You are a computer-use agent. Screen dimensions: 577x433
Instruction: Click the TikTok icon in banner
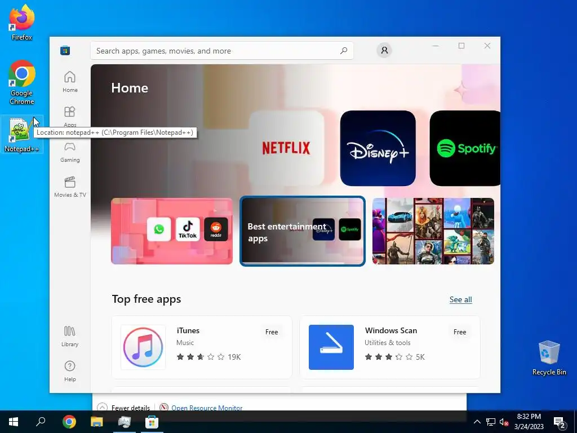click(188, 229)
